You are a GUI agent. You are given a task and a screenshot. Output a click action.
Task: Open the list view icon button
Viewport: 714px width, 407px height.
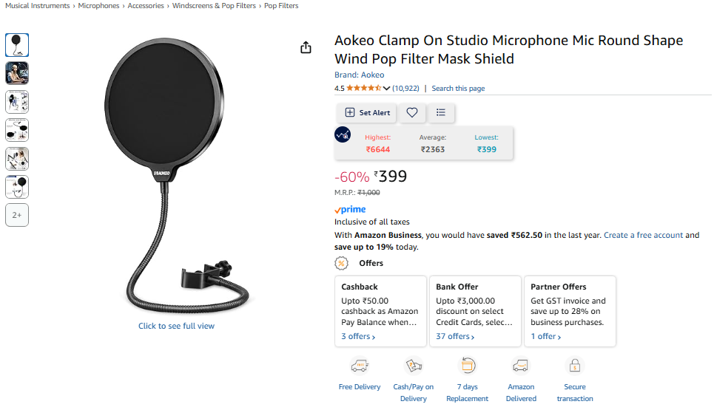440,112
